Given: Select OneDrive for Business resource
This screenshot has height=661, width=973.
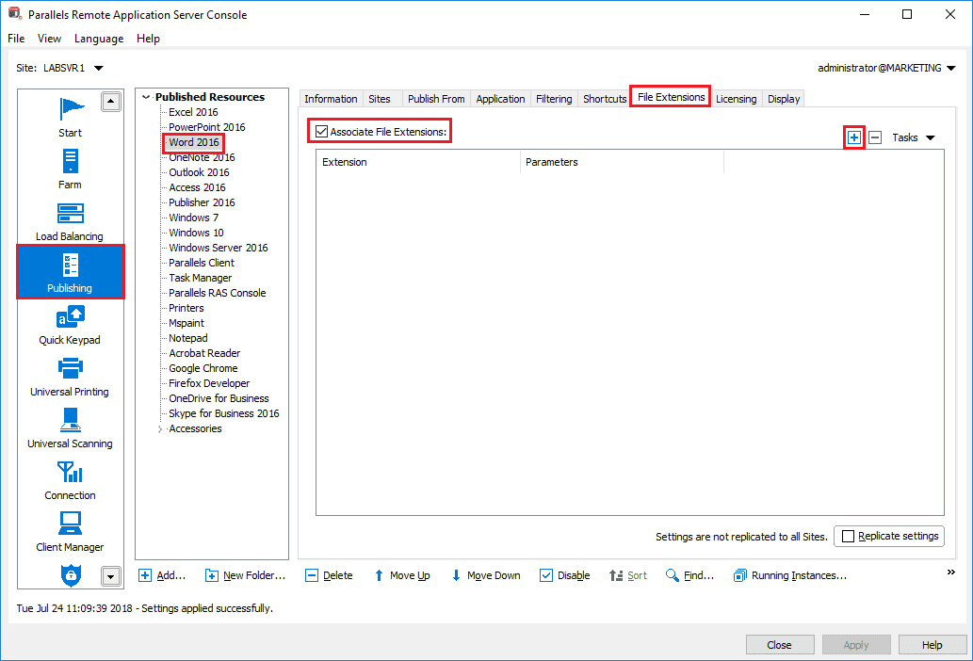Looking at the screenshot, I should 219,398.
